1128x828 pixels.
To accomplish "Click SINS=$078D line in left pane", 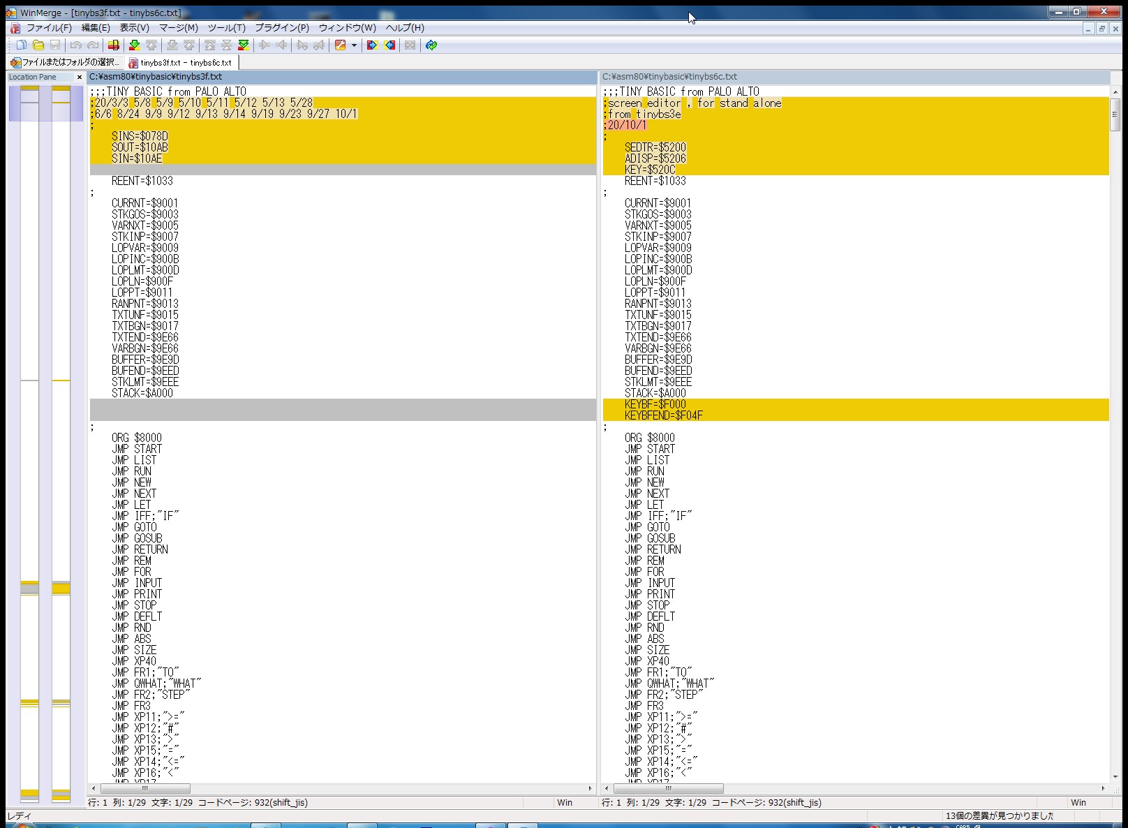I will click(140, 136).
